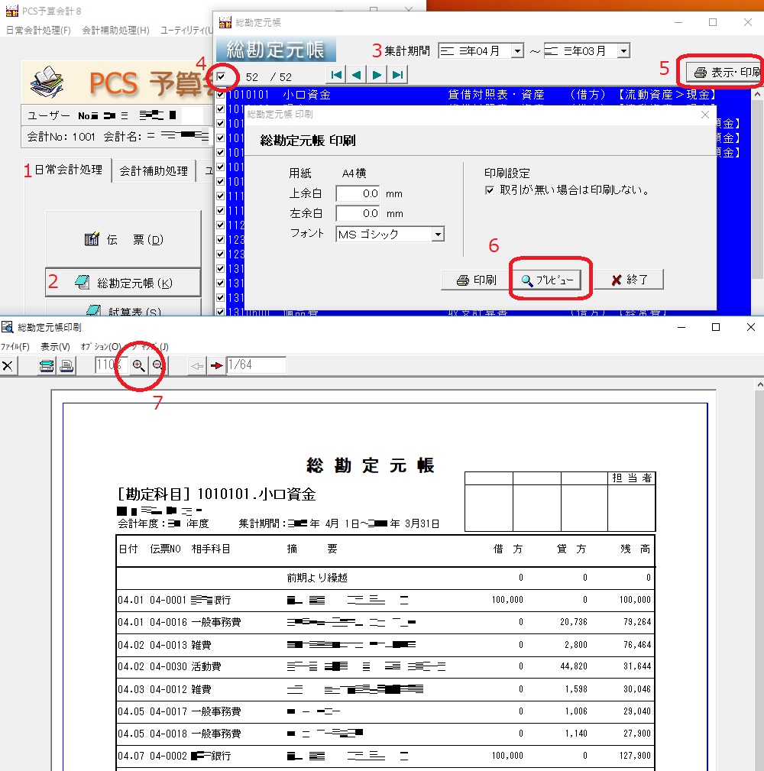Go to the next page with the red arrow
This screenshot has width=764, height=771.
pos(219,364)
